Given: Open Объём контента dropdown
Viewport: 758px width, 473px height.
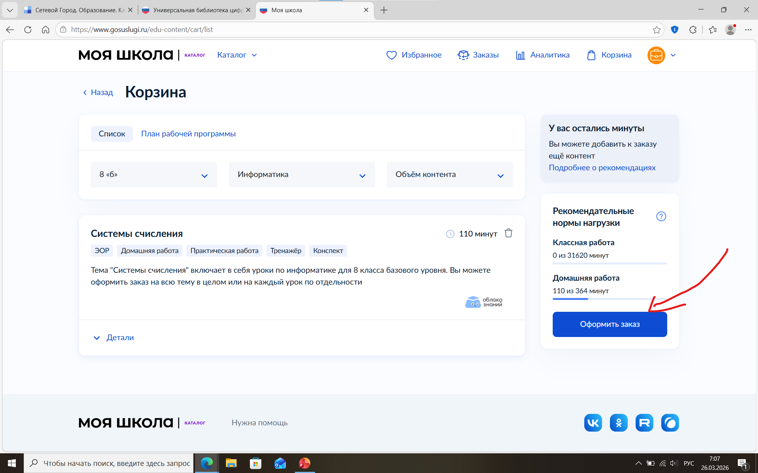Looking at the screenshot, I should pyautogui.click(x=450, y=175).
